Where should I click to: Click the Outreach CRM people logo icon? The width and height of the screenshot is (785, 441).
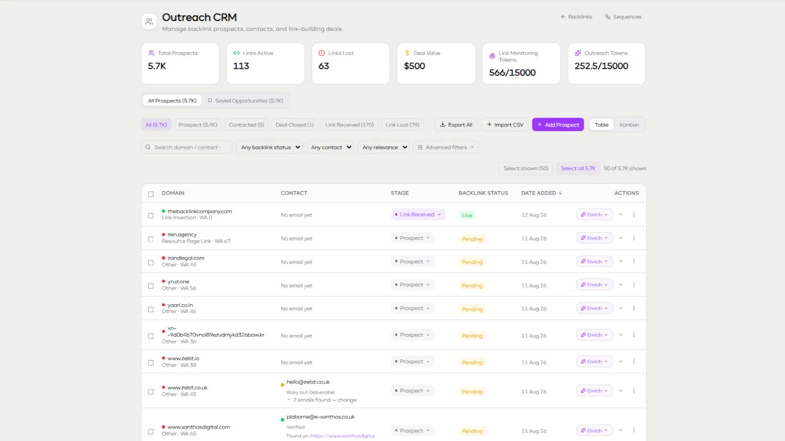(x=149, y=21)
